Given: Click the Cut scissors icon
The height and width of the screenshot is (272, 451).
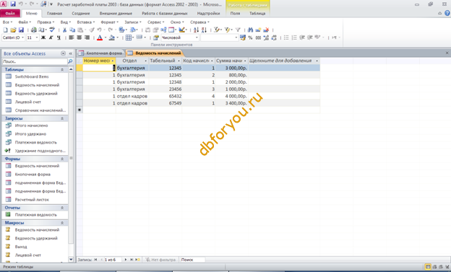Looking at the screenshot, I should tap(65, 30).
